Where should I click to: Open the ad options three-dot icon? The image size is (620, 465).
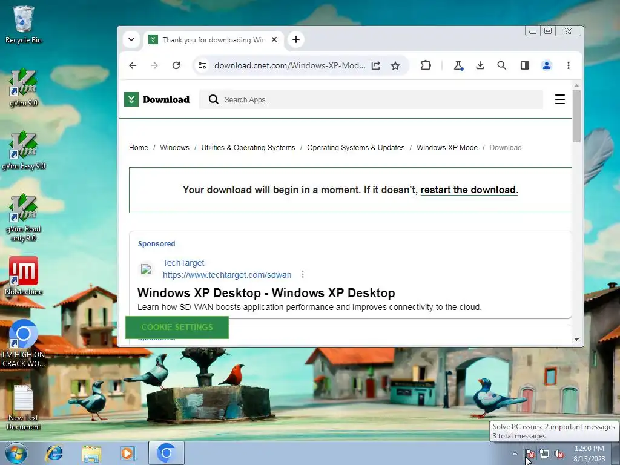[x=303, y=274]
